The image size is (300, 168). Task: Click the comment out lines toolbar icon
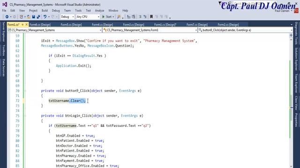pos(129,17)
